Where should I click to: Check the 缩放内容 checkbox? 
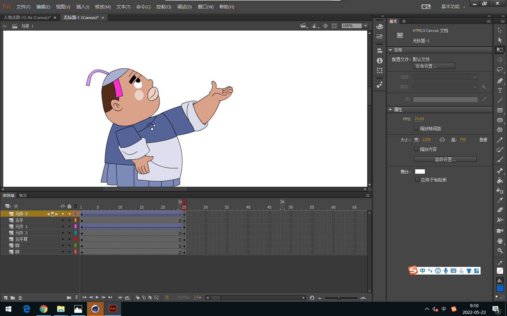click(x=416, y=149)
